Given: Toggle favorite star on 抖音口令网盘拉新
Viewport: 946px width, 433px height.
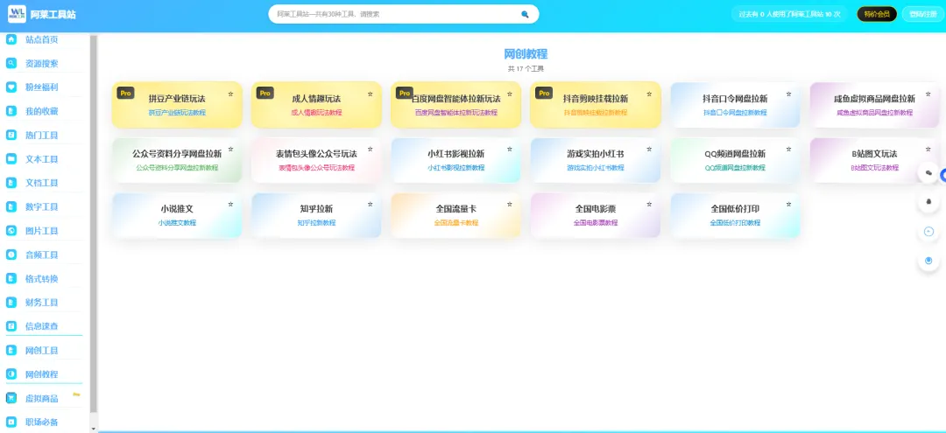Looking at the screenshot, I should (x=788, y=94).
